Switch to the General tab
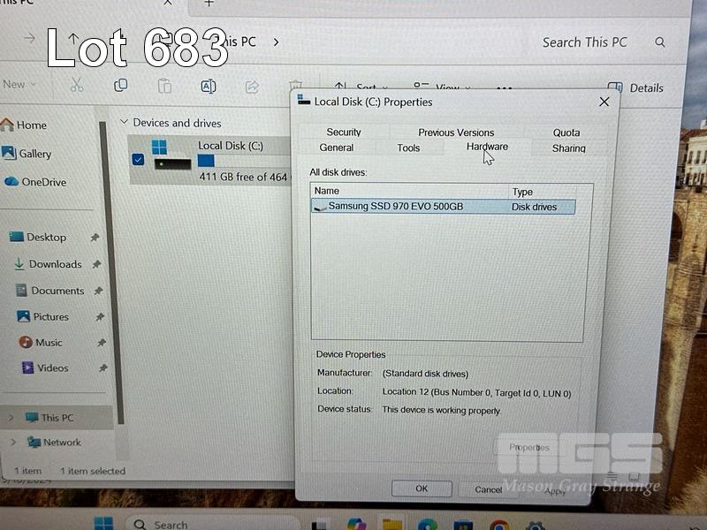The height and width of the screenshot is (530, 707). coord(337,148)
